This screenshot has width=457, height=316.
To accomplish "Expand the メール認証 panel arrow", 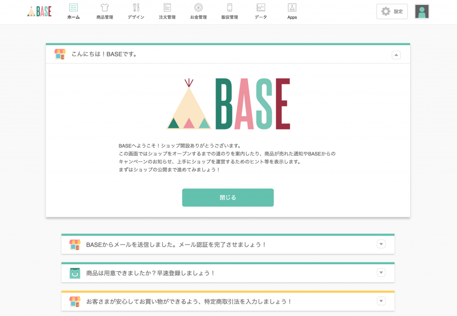I will coord(381,244).
